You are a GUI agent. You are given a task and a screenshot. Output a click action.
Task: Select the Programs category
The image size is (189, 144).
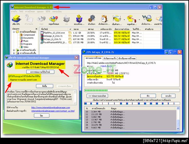click(26, 44)
